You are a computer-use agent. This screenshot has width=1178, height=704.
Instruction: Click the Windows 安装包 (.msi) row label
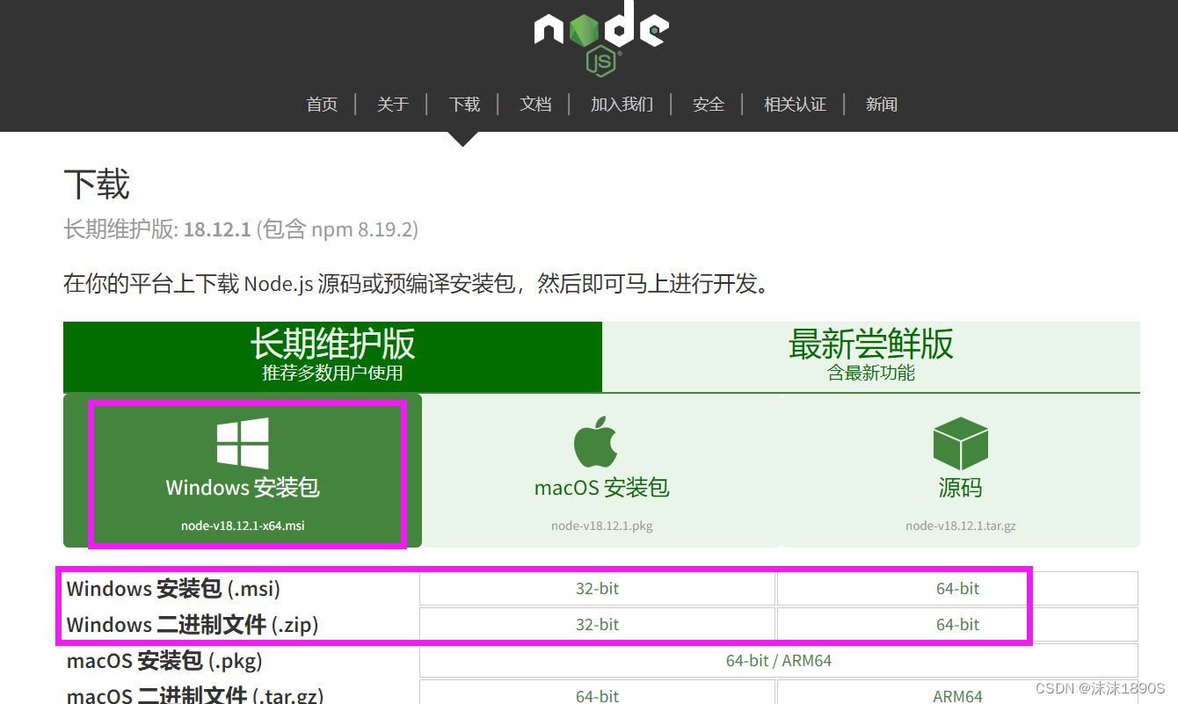pyautogui.click(x=173, y=589)
